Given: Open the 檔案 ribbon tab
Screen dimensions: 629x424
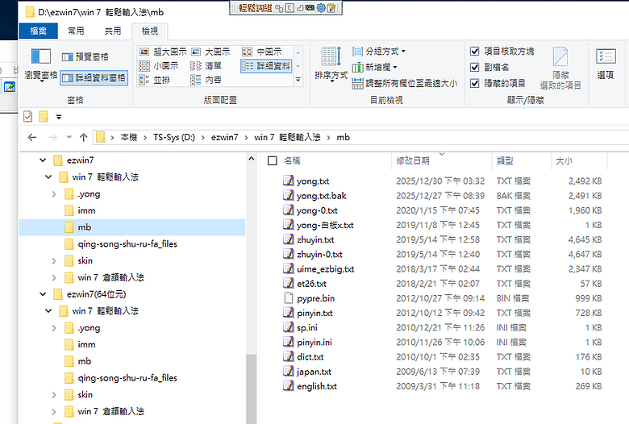Looking at the screenshot, I should point(38,31).
